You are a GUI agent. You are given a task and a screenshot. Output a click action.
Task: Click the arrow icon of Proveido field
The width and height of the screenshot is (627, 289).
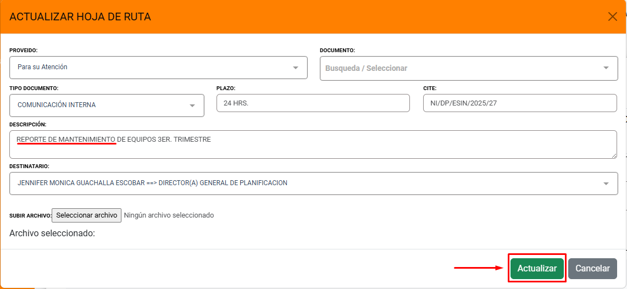[x=296, y=68]
